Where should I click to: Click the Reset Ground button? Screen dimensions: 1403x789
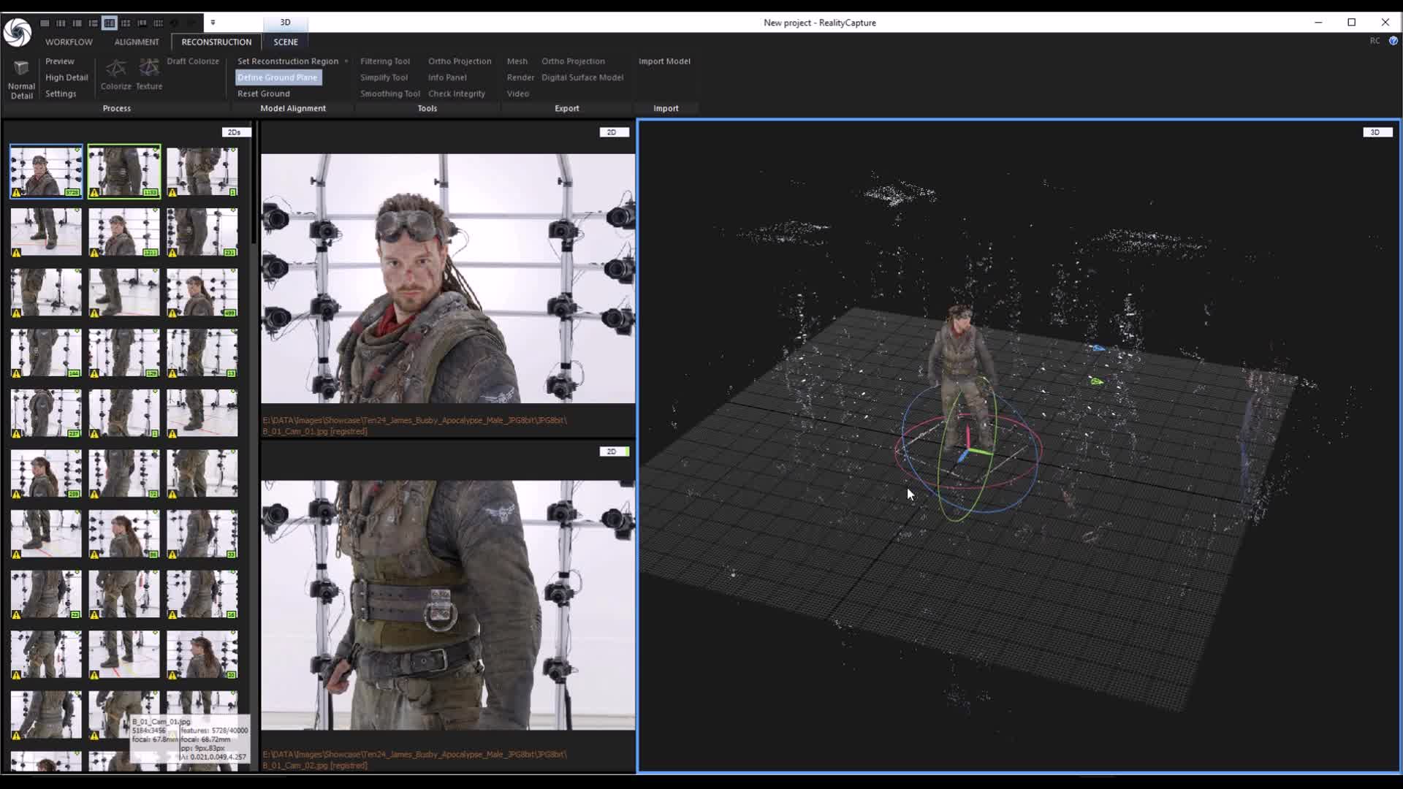point(263,94)
